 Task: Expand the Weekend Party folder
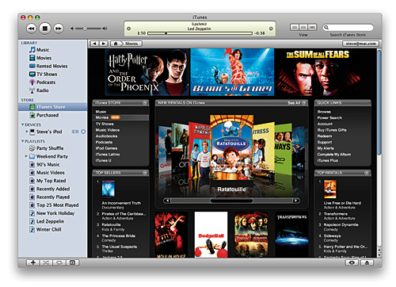click(26, 156)
